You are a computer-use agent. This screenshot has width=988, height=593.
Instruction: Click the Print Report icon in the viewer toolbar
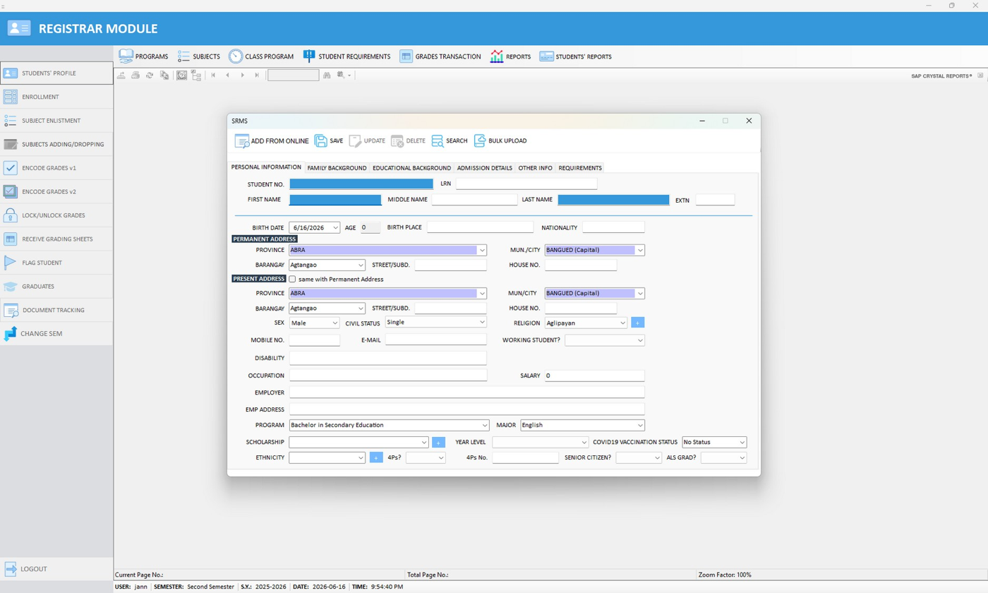coord(135,75)
